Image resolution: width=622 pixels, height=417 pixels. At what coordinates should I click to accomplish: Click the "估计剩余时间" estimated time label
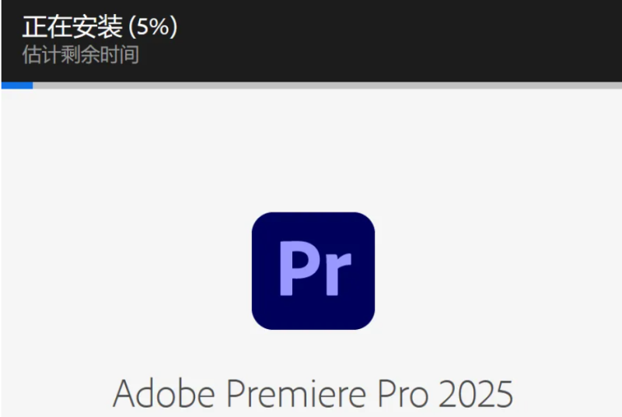coord(81,54)
